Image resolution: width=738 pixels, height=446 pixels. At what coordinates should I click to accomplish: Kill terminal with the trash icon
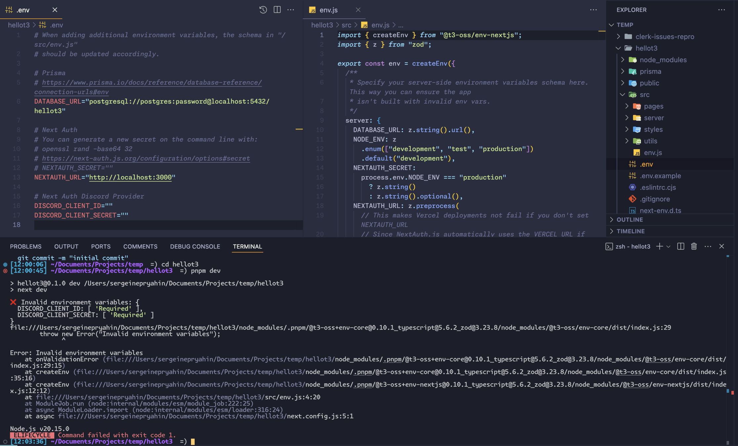pos(694,246)
